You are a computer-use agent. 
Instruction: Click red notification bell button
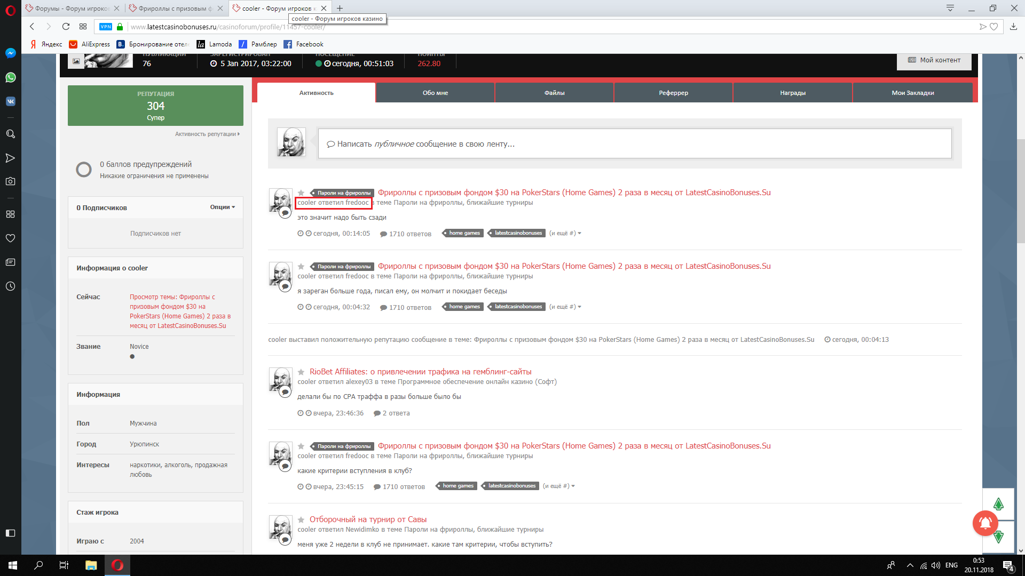coord(985,523)
